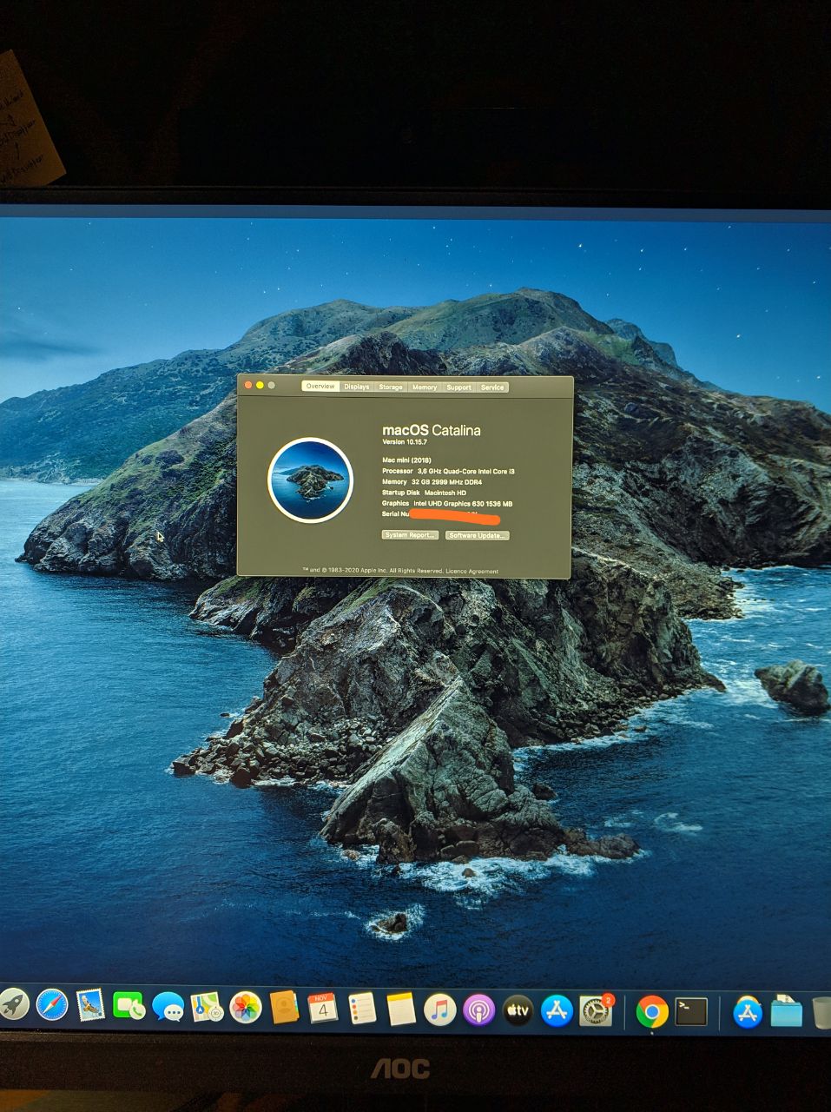Click the System Report… button
Viewport: 831px width, 1112px height.
point(410,535)
